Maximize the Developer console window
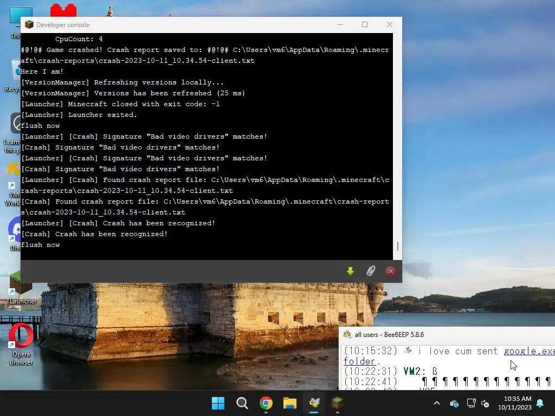Image resolution: width=555 pixels, height=416 pixels. point(365,24)
